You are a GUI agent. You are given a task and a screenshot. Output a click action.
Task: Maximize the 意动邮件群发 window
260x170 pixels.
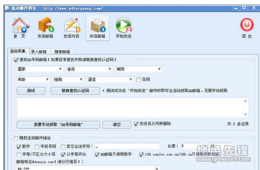(244, 8)
